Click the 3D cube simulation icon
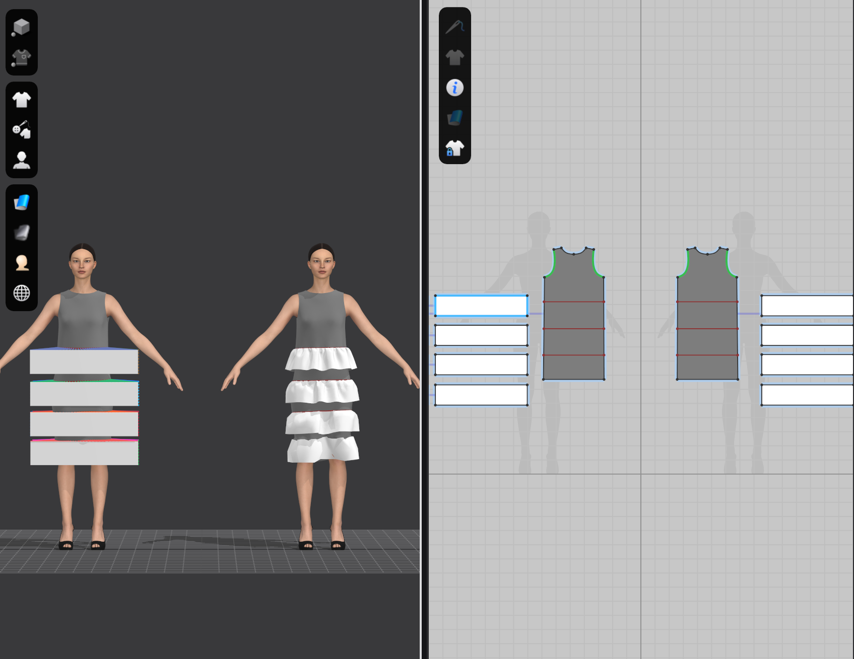 click(x=21, y=27)
